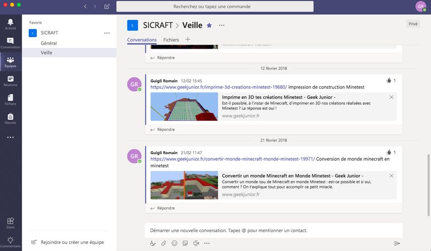Like the 21/02 Minecraft conversion post
431x251 pixels.
tap(389, 152)
